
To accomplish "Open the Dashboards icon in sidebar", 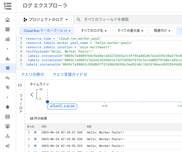I will click(x=8, y=29).
